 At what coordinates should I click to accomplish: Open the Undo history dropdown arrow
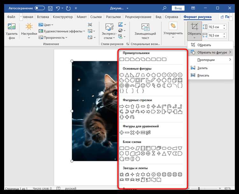tap(62, 8)
